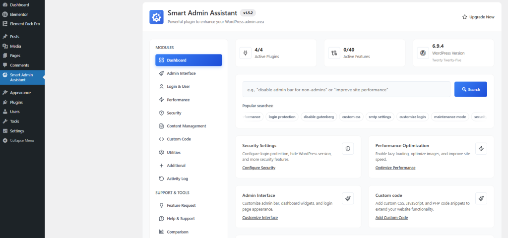Open the Dashboard module tab

click(x=189, y=60)
